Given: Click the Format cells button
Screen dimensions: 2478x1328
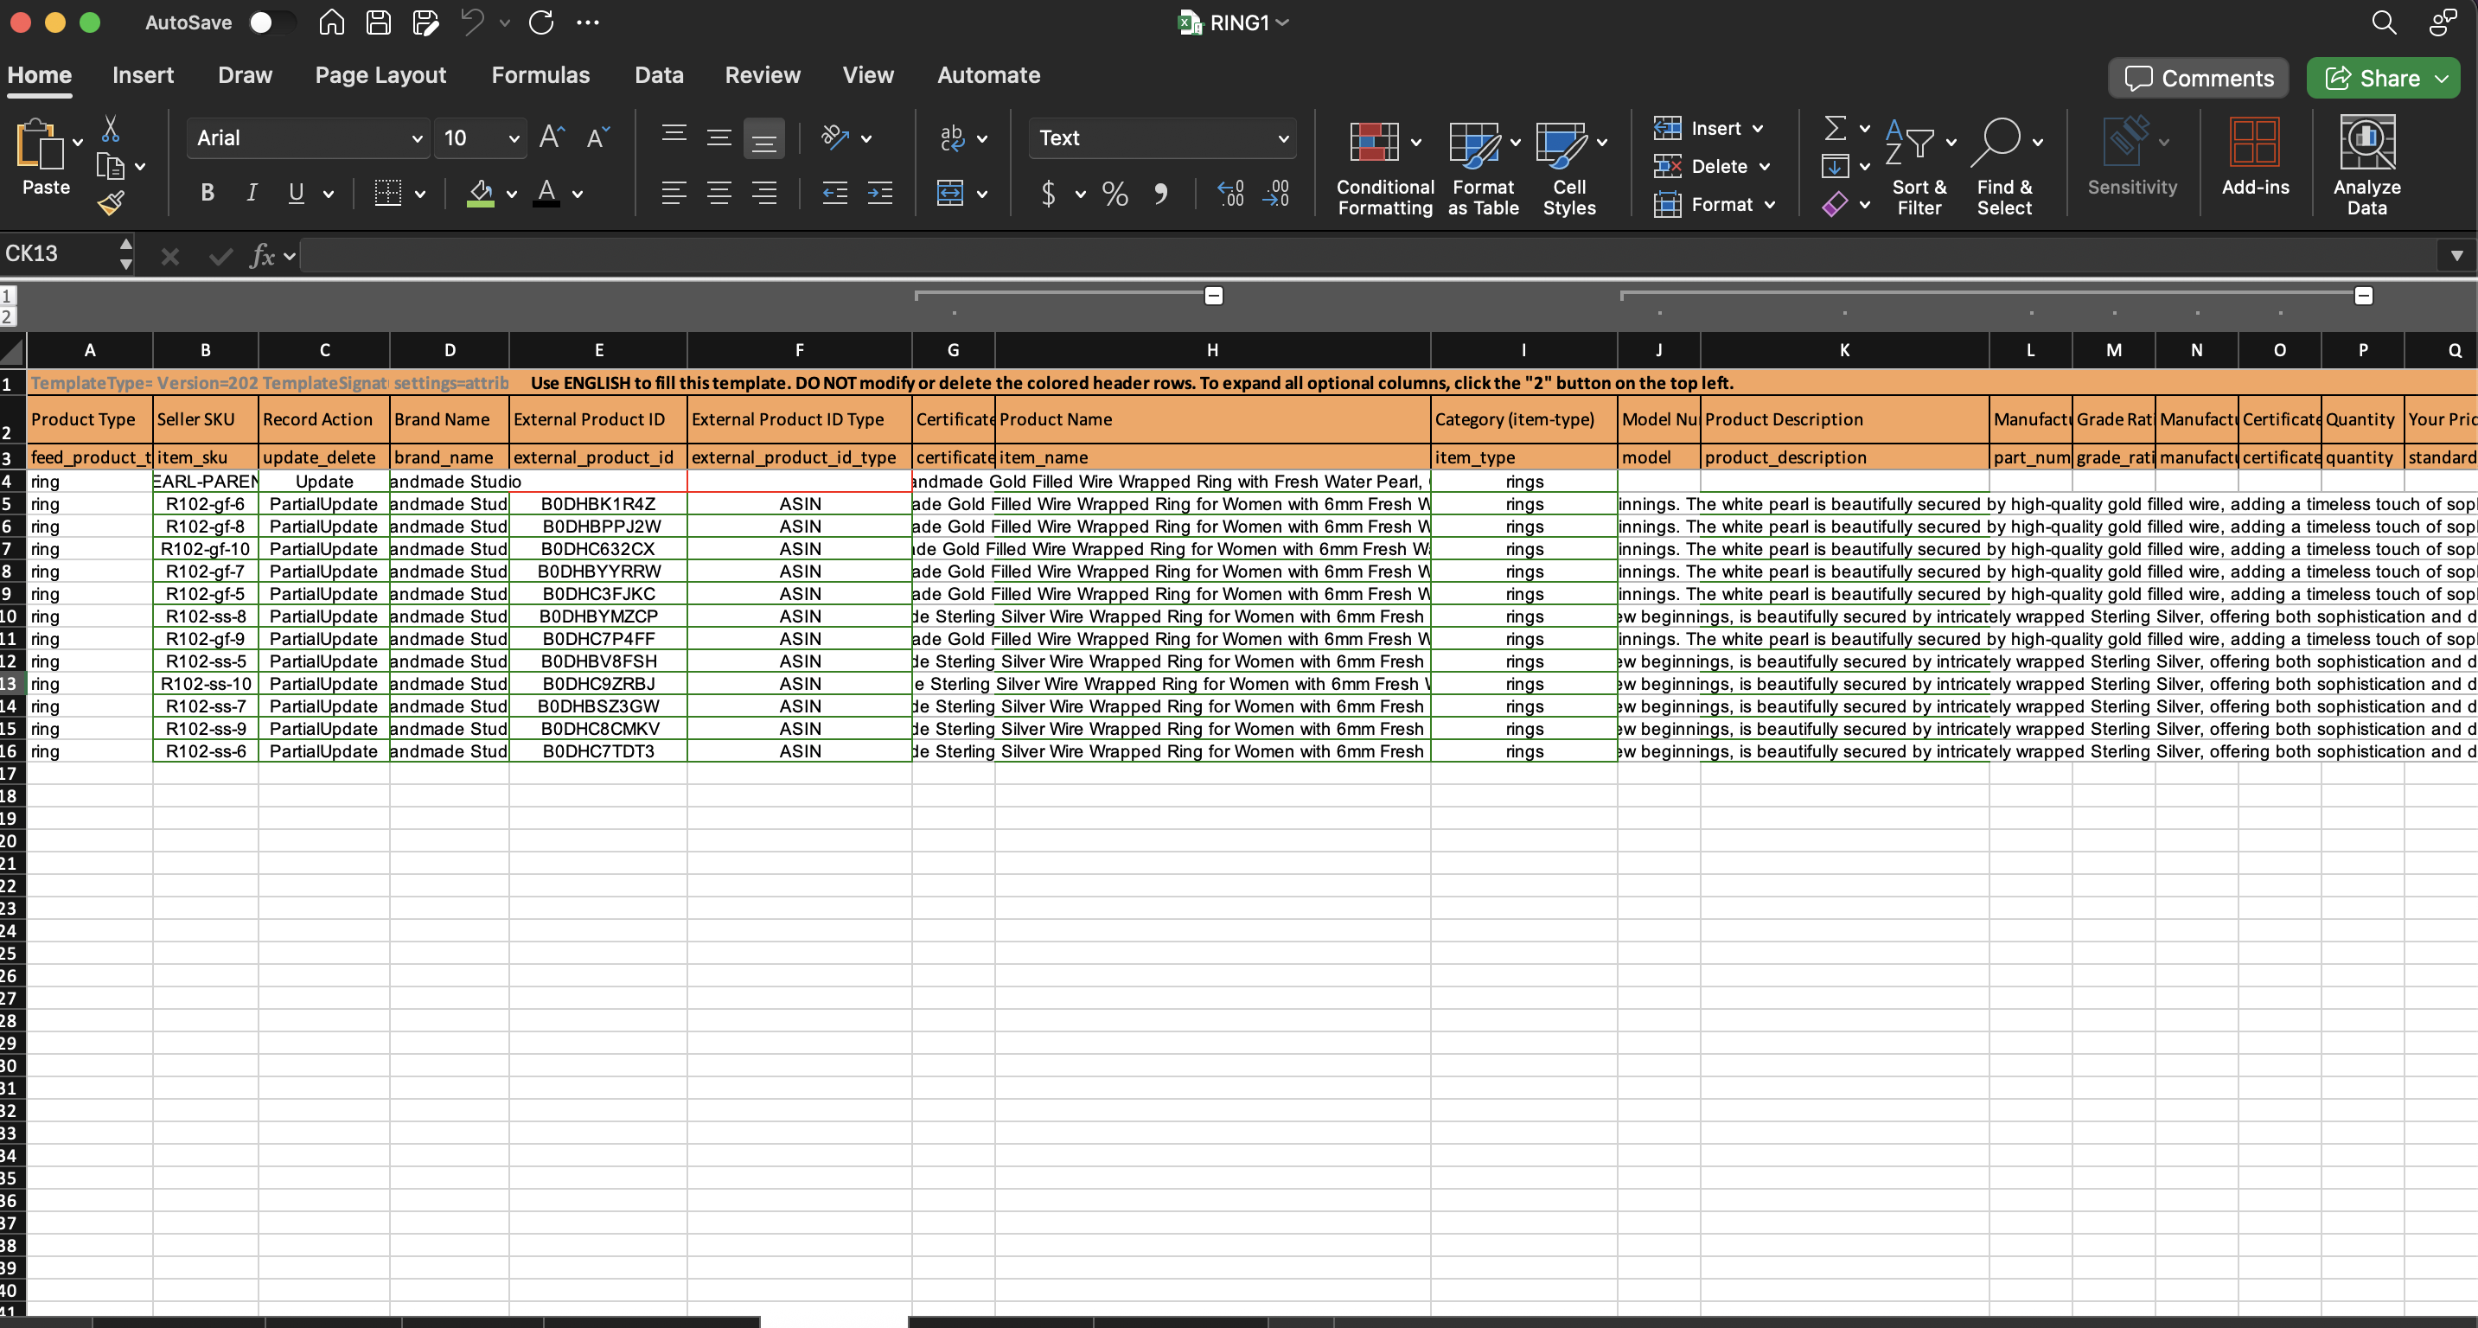Looking at the screenshot, I should pyautogui.click(x=1715, y=205).
